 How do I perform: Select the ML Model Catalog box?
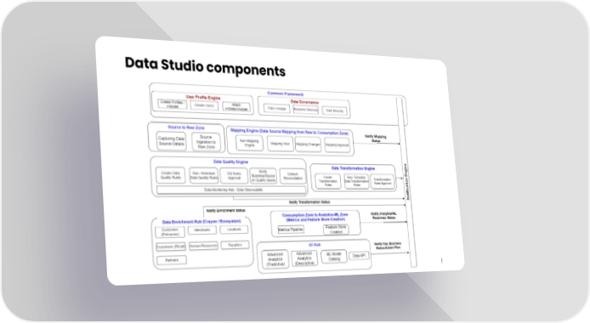click(x=334, y=257)
